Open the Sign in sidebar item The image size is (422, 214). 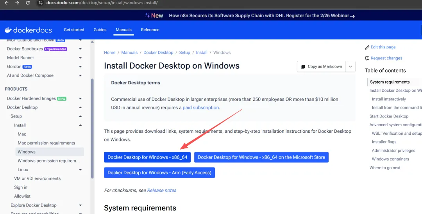[x=21, y=187]
